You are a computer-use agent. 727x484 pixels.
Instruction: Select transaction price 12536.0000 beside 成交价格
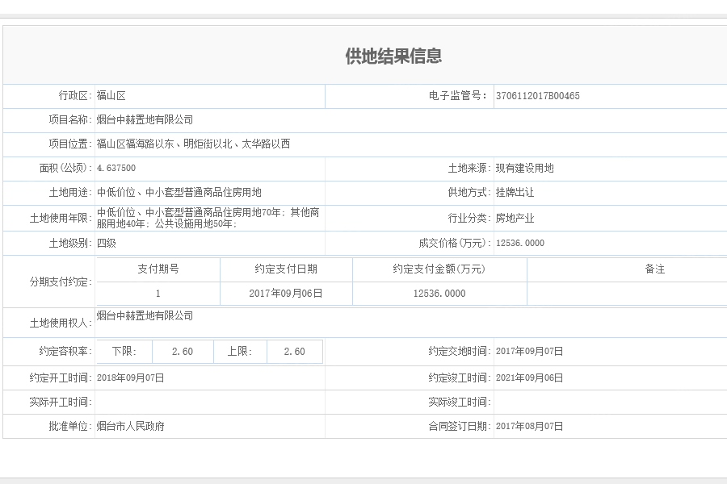pos(519,243)
